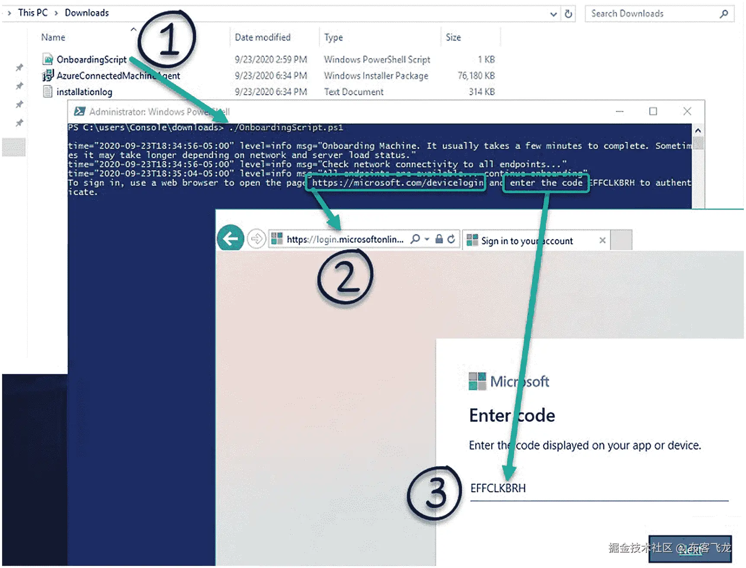
Task: Click the installationlog text document icon
Action: 48,92
